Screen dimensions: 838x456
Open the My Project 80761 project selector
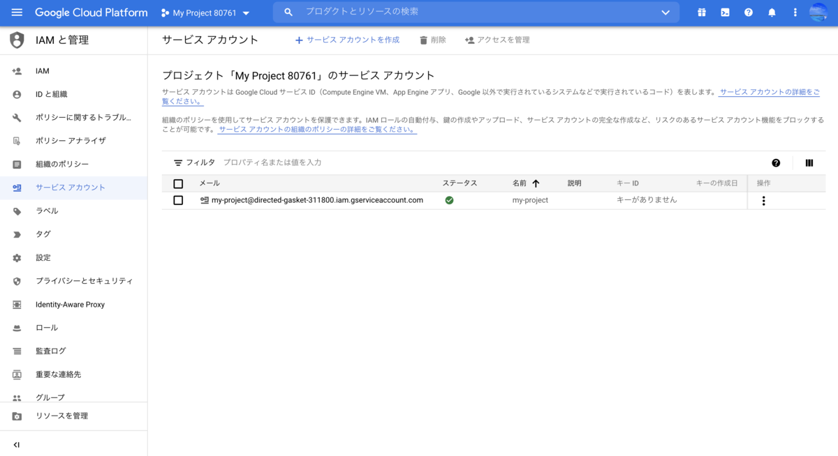tap(203, 12)
